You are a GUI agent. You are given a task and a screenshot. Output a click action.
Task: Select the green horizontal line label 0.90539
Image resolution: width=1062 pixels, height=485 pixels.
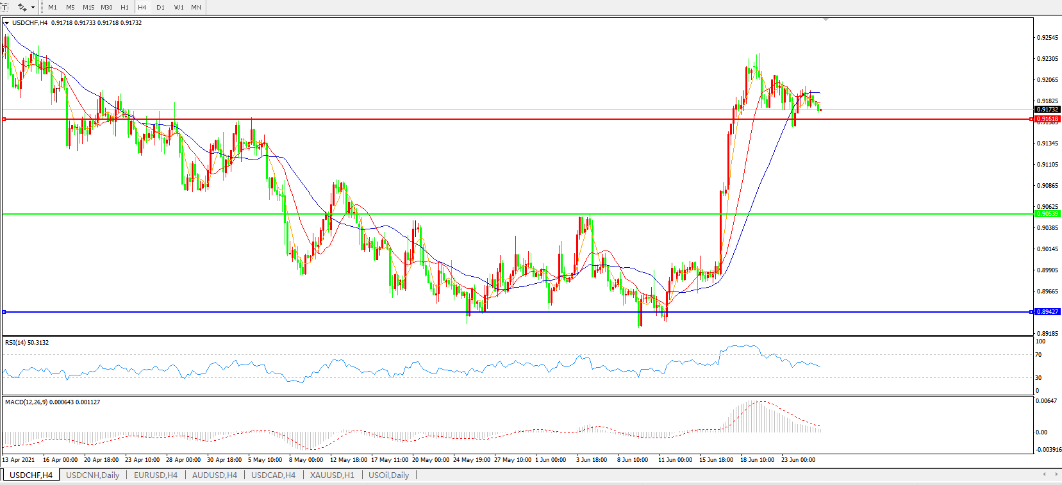pos(1047,214)
